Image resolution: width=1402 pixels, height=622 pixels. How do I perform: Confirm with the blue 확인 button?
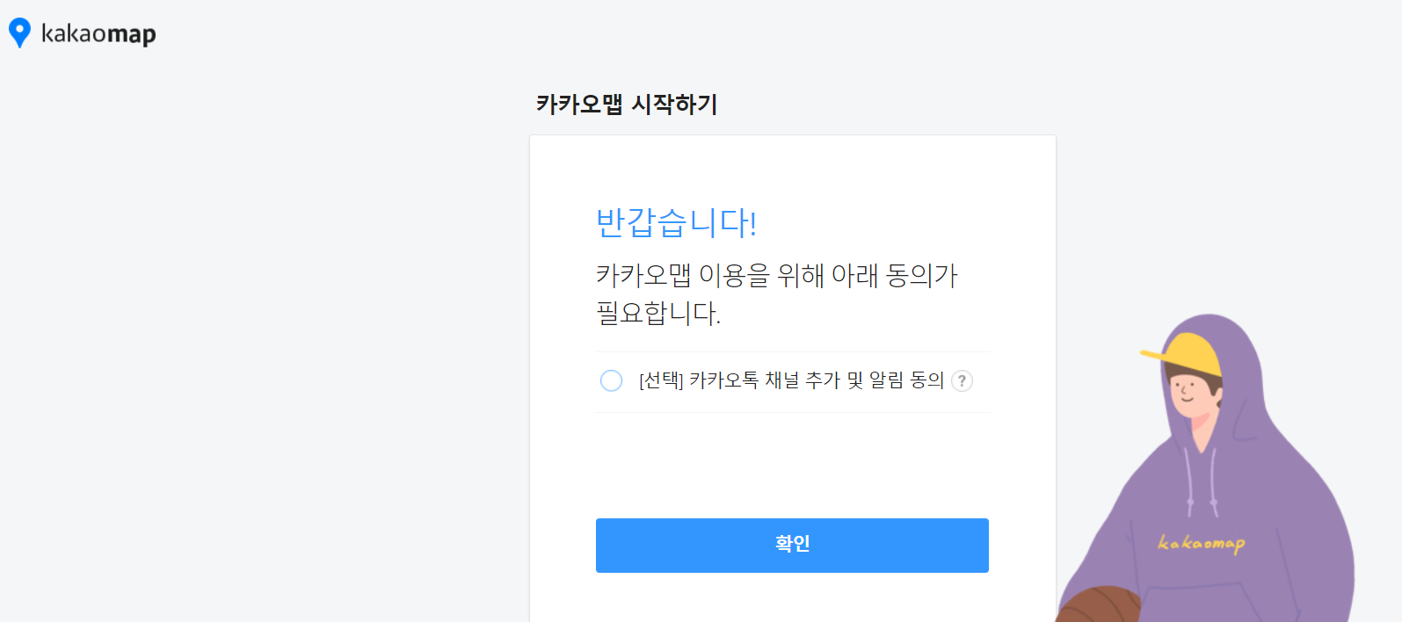pos(792,546)
